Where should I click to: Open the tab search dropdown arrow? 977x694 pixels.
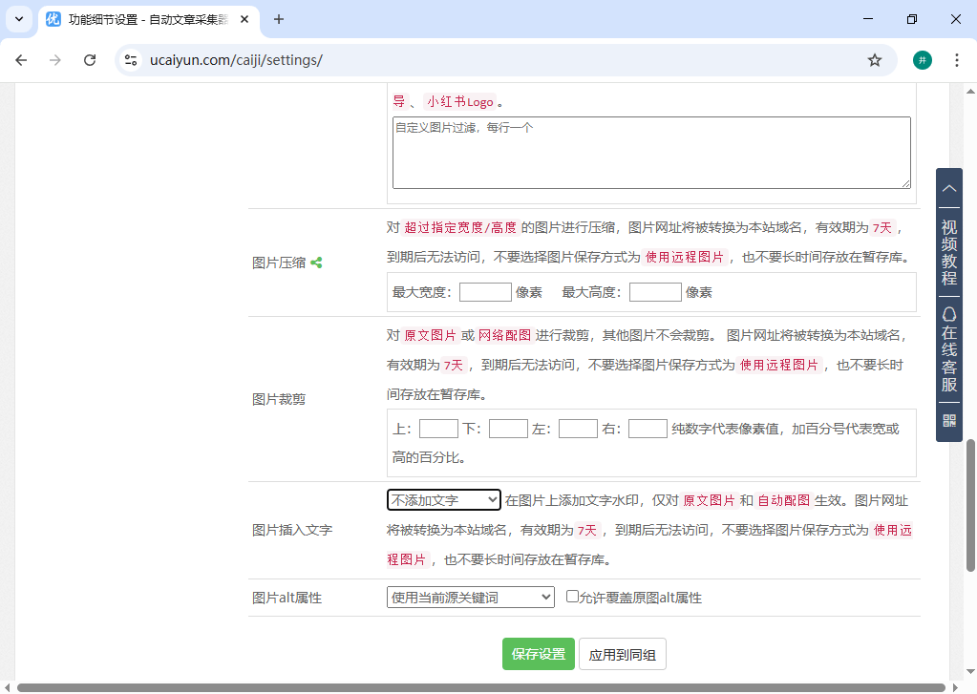click(x=19, y=19)
